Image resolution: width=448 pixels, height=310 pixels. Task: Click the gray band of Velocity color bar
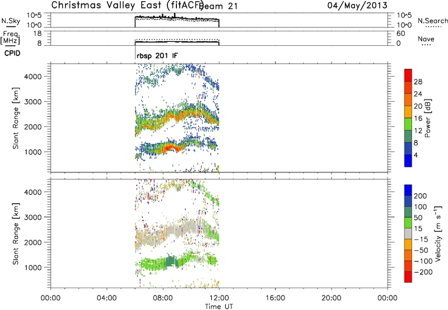click(x=408, y=233)
